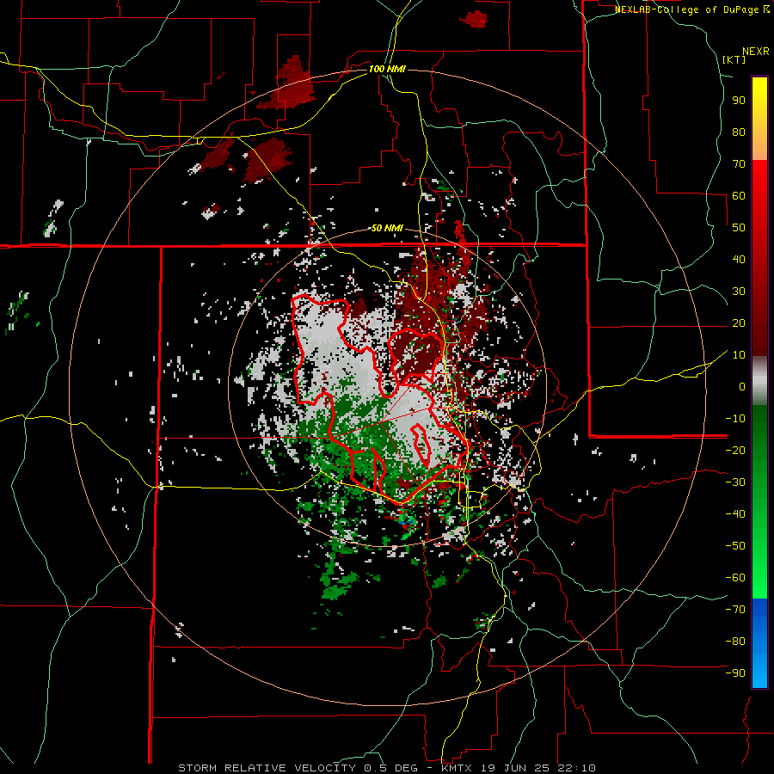Click the "-90" scale value
Image resolution: width=774 pixels, height=774 pixels.
[x=735, y=673]
